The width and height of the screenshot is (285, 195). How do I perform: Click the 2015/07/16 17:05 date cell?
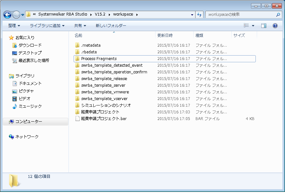pos(174,119)
